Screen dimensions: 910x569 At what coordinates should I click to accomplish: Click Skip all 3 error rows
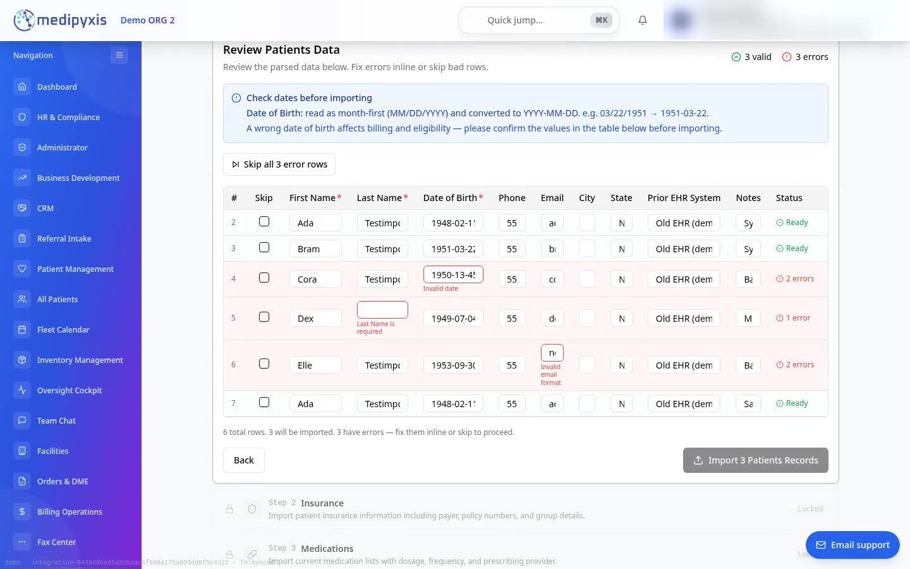[279, 164]
